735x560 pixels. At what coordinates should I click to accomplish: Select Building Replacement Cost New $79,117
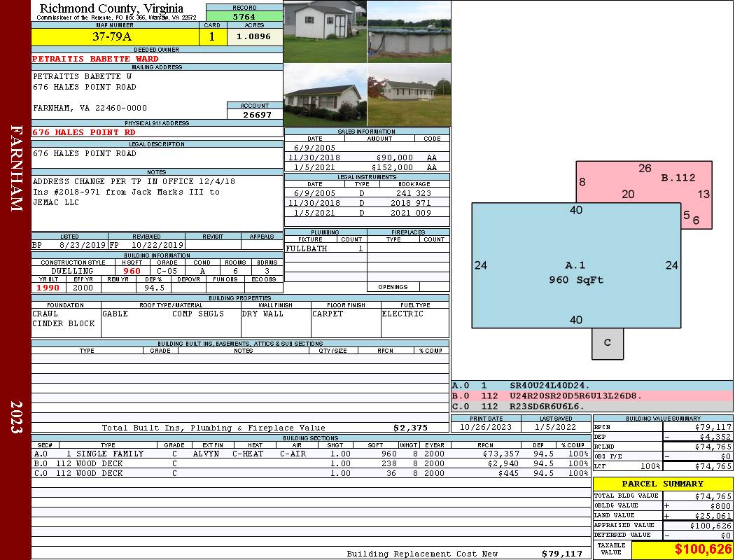[562, 554]
